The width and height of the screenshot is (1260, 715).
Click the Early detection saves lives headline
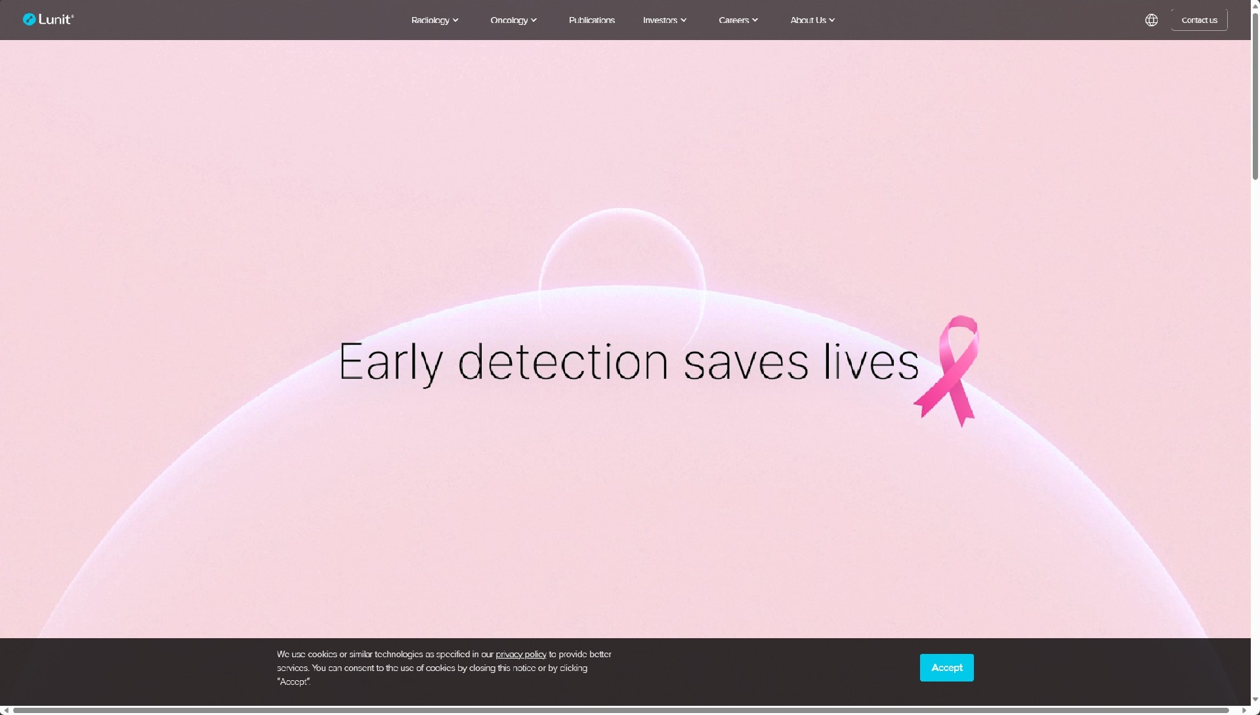(628, 362)
